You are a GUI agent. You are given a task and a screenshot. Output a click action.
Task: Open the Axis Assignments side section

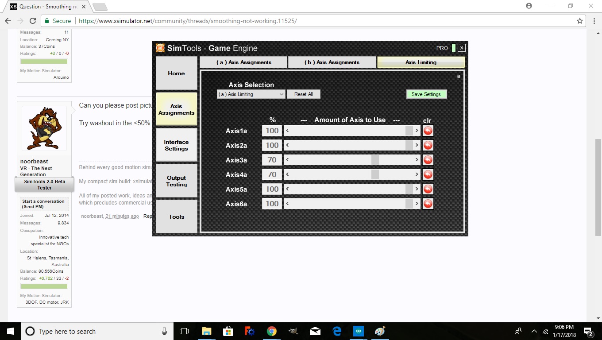(x=176, y=109)
